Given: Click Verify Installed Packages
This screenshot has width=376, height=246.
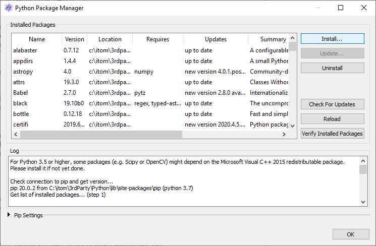Looking at the screenshot, I should [x=333, y=134].
